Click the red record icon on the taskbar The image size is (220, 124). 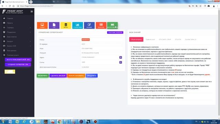[96, 122]
